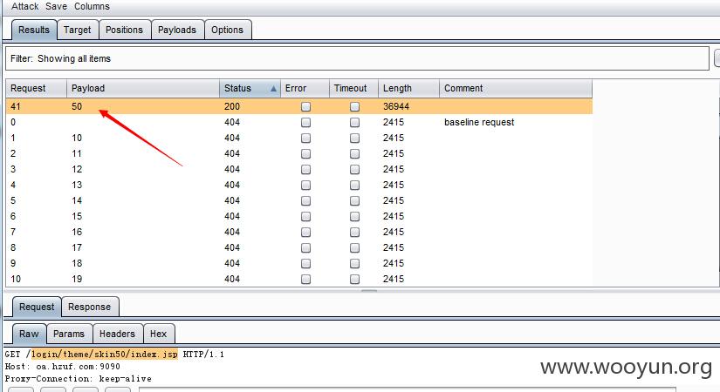This screenshot has height=392, width=720.
Task: Tick the Error checkbox for payload 50
Action: click(305, 107)
